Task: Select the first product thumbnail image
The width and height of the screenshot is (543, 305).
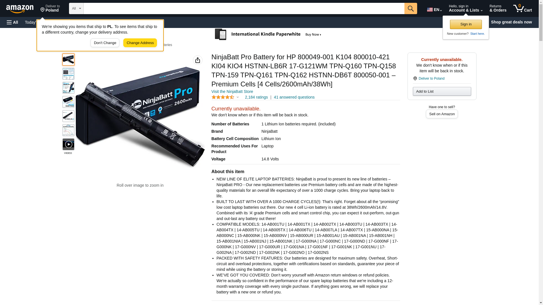Action: point(68,60)
